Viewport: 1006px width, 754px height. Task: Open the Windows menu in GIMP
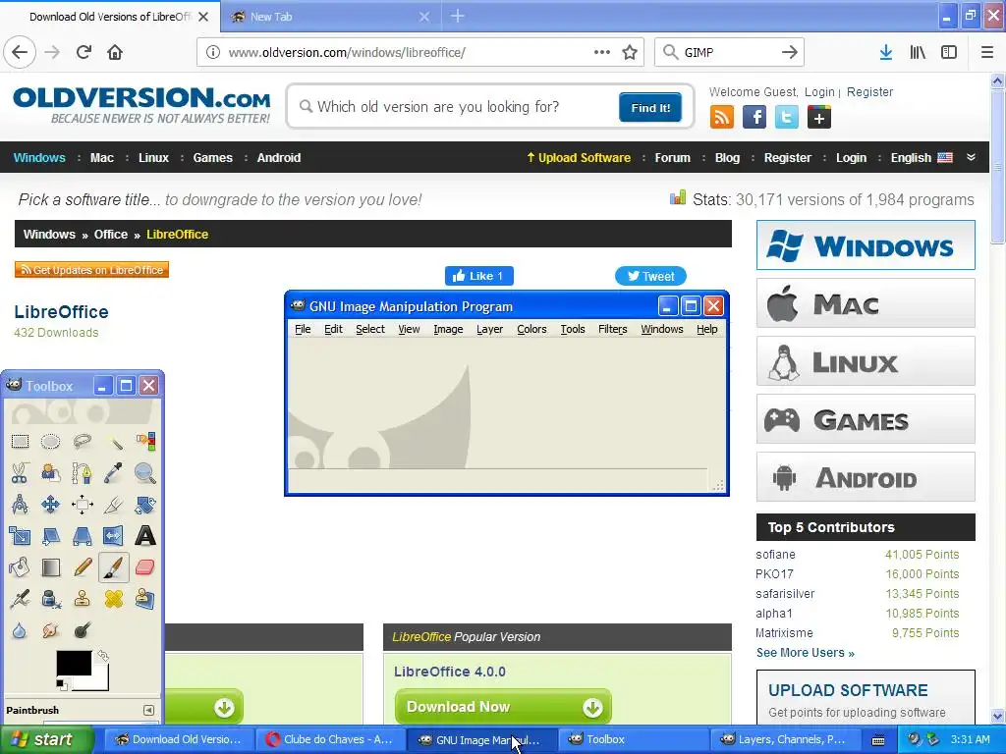click(662, 329)
